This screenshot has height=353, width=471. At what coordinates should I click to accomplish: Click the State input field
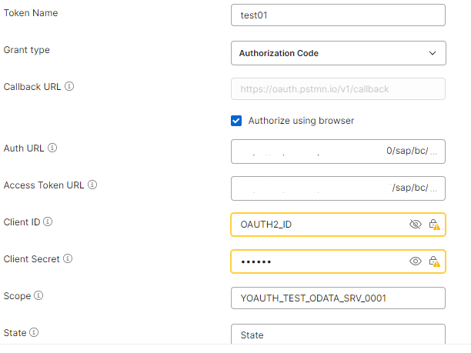point(338,335)
